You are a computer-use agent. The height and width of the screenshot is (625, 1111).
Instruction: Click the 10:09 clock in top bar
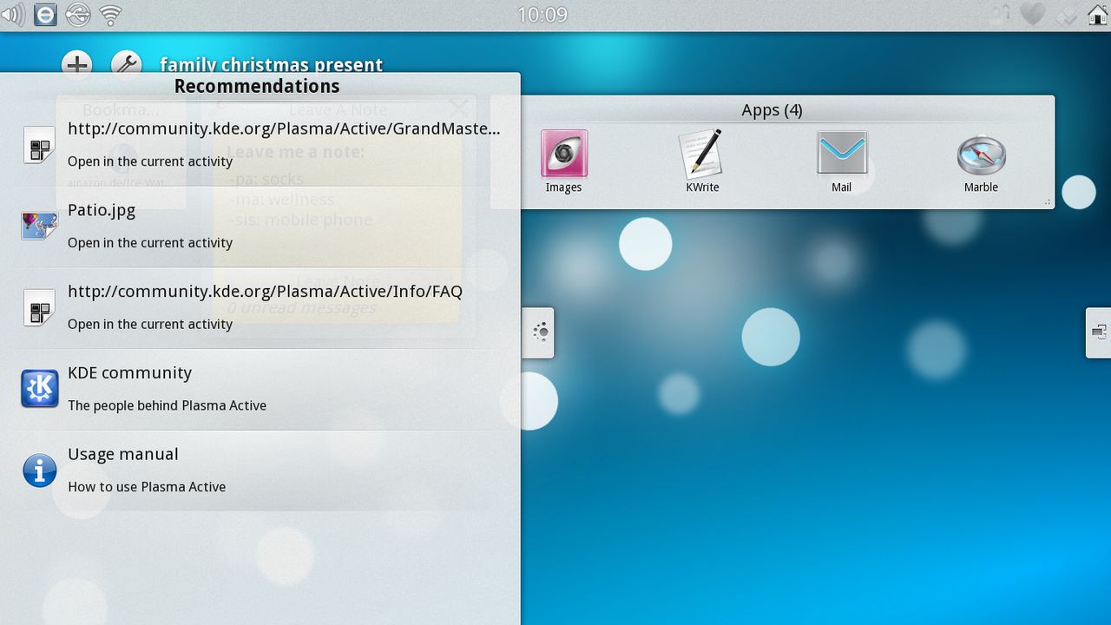[x=542, y=15]
